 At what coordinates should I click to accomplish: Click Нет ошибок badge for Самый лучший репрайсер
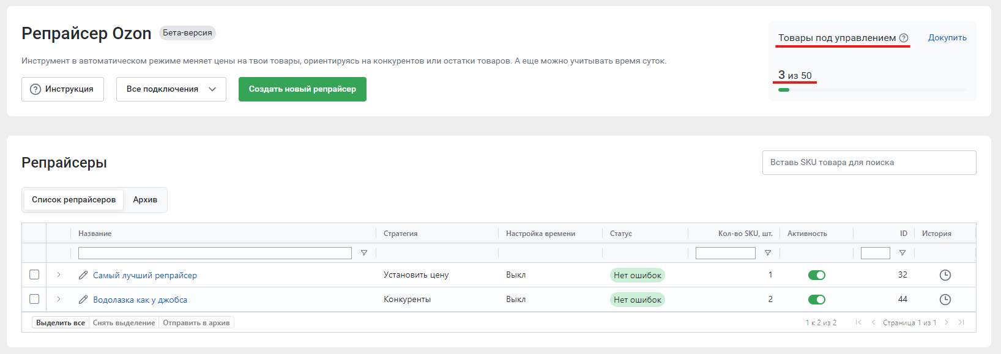[x=638, y=275]
